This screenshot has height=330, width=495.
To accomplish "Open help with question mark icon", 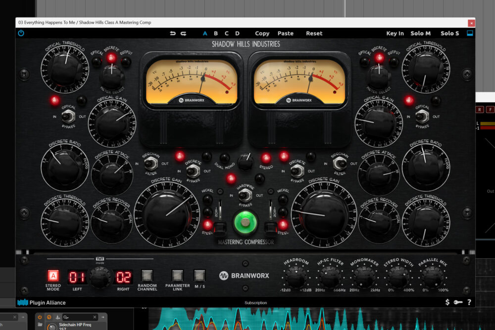I will 469,302.
